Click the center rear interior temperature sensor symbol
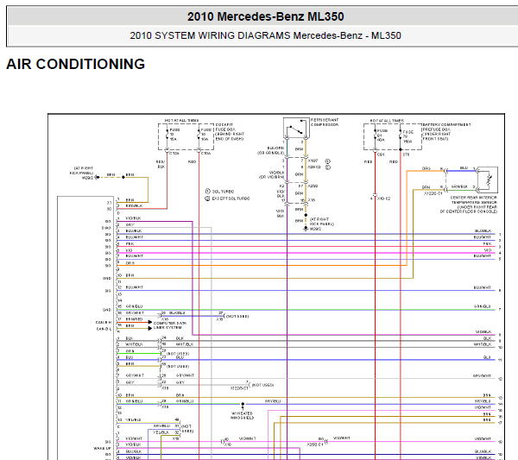 [x=488, y=180]
